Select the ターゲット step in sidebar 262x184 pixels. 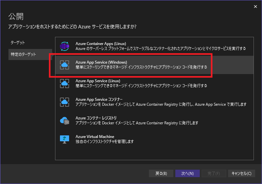click(18, 42)
